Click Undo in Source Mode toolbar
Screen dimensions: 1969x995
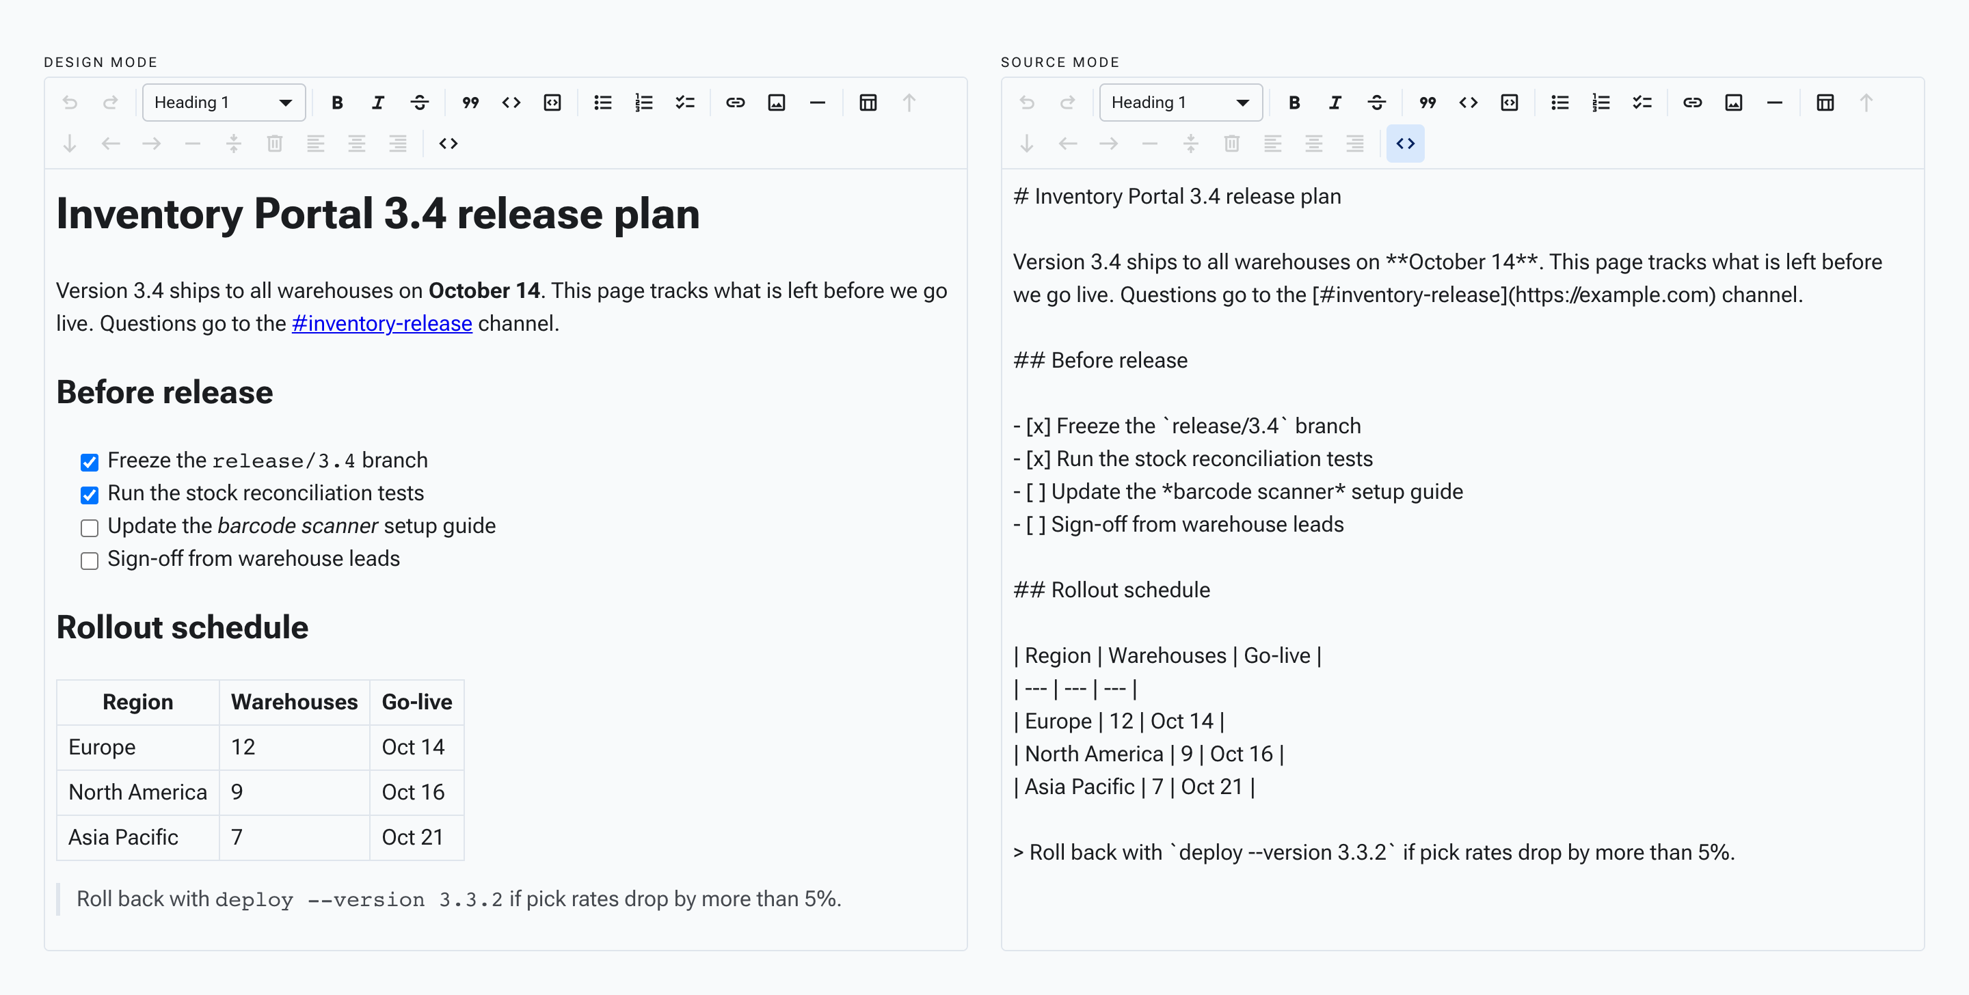(1026, 103)
